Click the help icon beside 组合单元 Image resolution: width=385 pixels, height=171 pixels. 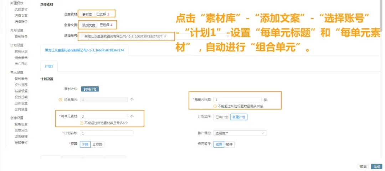pos(60,100)
